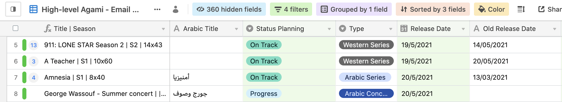The image size is (562, 102).
Task: Expand Type column dropdown arrow
Action: (x=391, y=29)
